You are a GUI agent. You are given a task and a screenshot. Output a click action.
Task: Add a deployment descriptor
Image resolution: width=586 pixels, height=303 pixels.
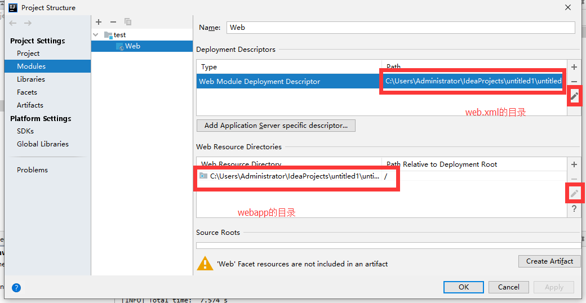point(574,67)
